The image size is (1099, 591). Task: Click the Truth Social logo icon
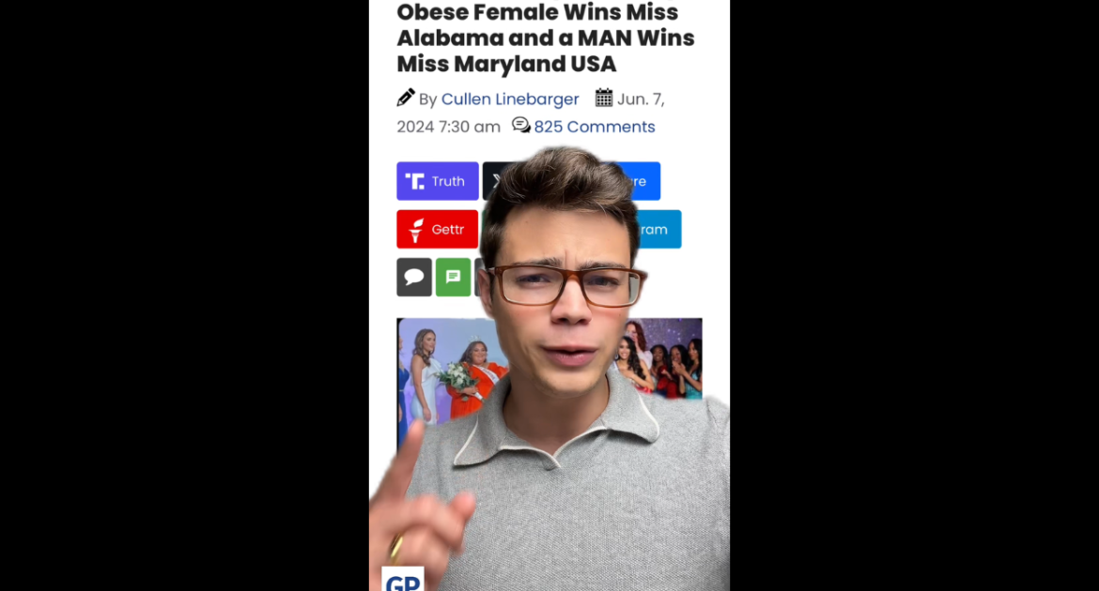click(x=415, y=181)
